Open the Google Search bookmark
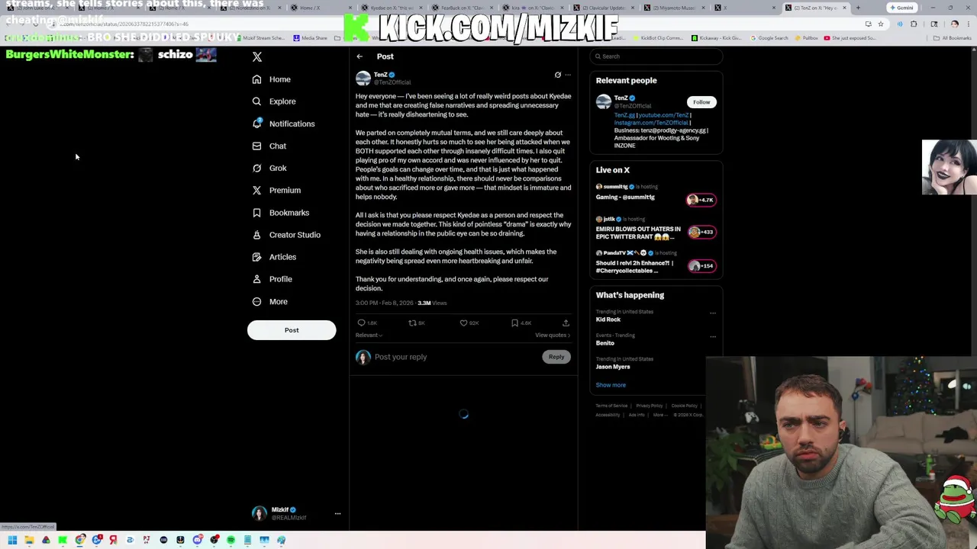 769,38
